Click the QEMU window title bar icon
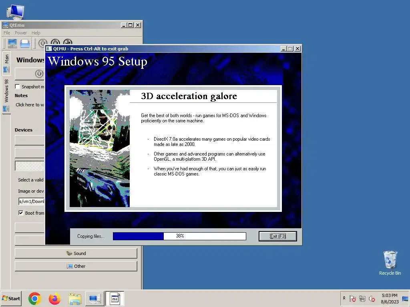The height and width of the screenshot is (307, 410). point(49,48)
